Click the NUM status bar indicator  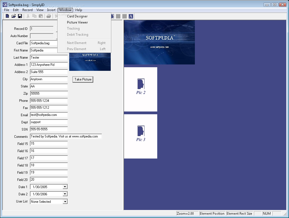pos(267,213)
